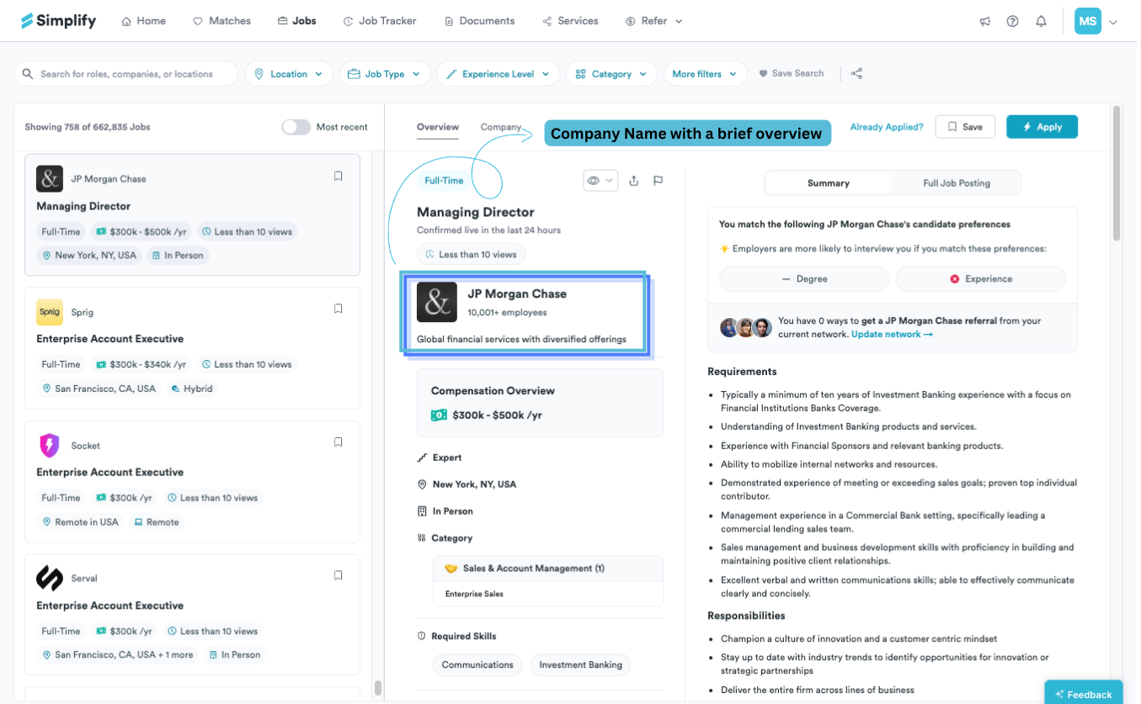Click the Enterprise Sales subcategory
This screenshot has height=704, width=1141.
(474, 594)
